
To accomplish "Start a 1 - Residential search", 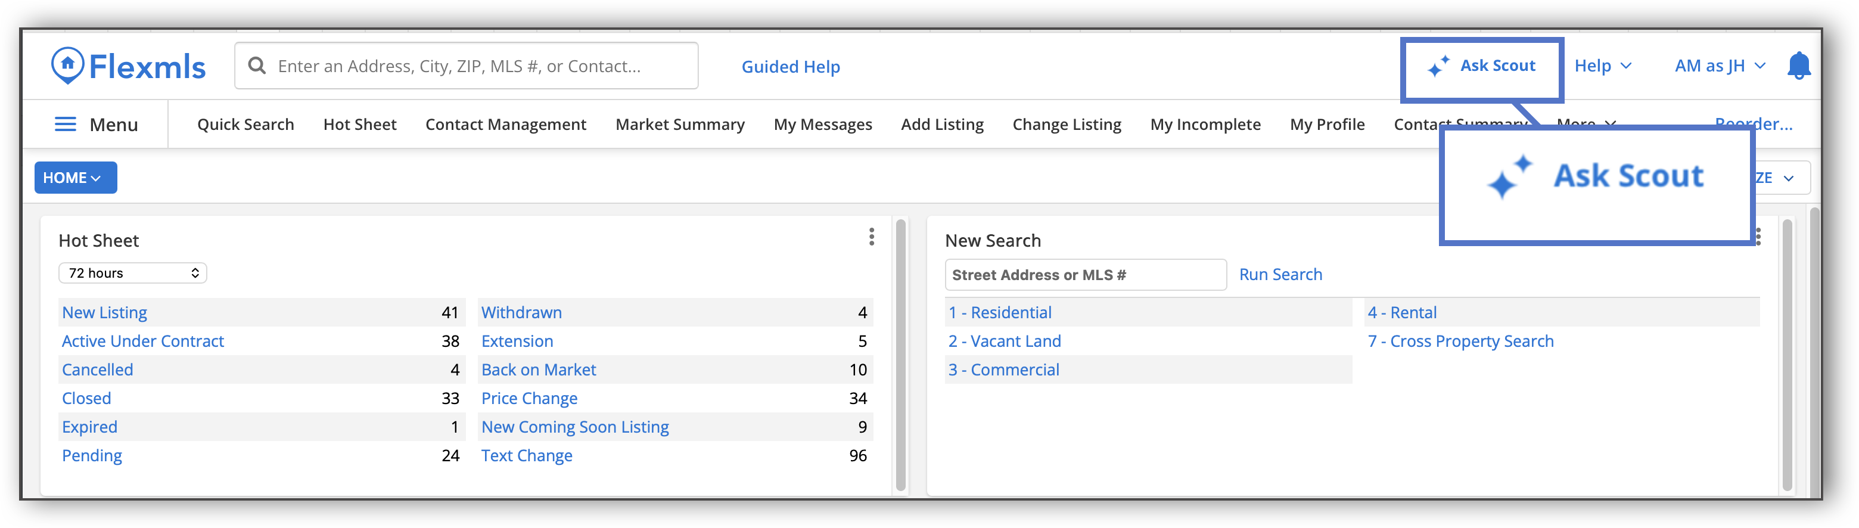I will coord(999,312).
